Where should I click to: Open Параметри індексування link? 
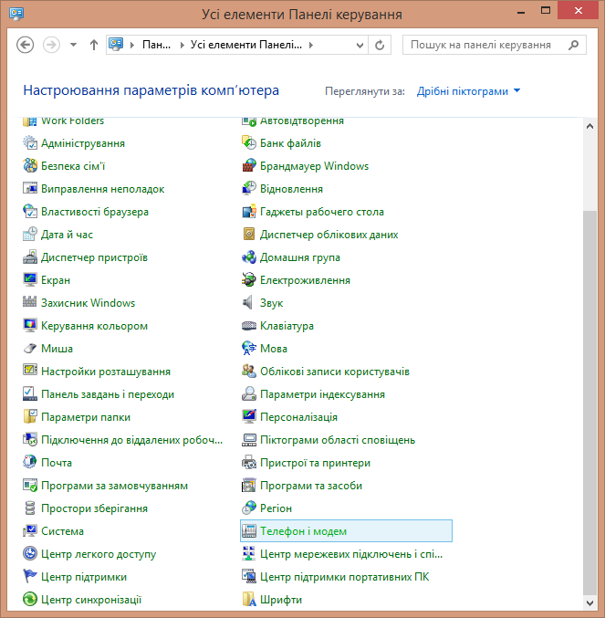click(323, 394)
